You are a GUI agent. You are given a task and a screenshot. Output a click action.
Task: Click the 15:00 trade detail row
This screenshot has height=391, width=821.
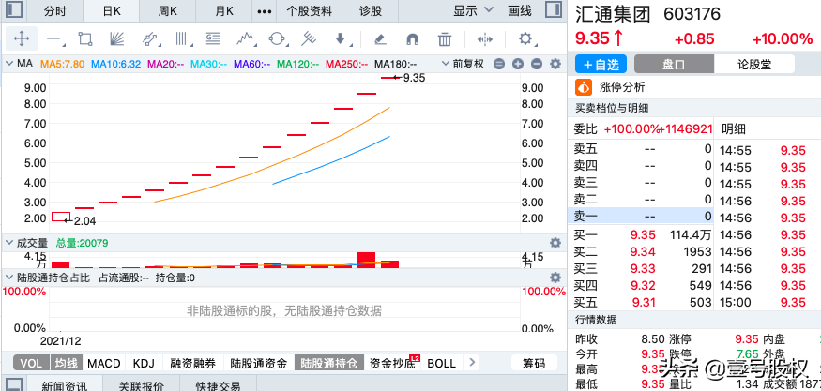tap(768, 302)
